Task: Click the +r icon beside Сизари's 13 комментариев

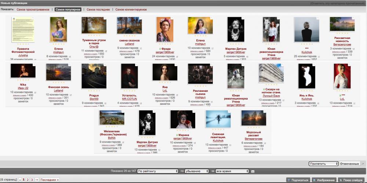Action: [x=283, y=100]
